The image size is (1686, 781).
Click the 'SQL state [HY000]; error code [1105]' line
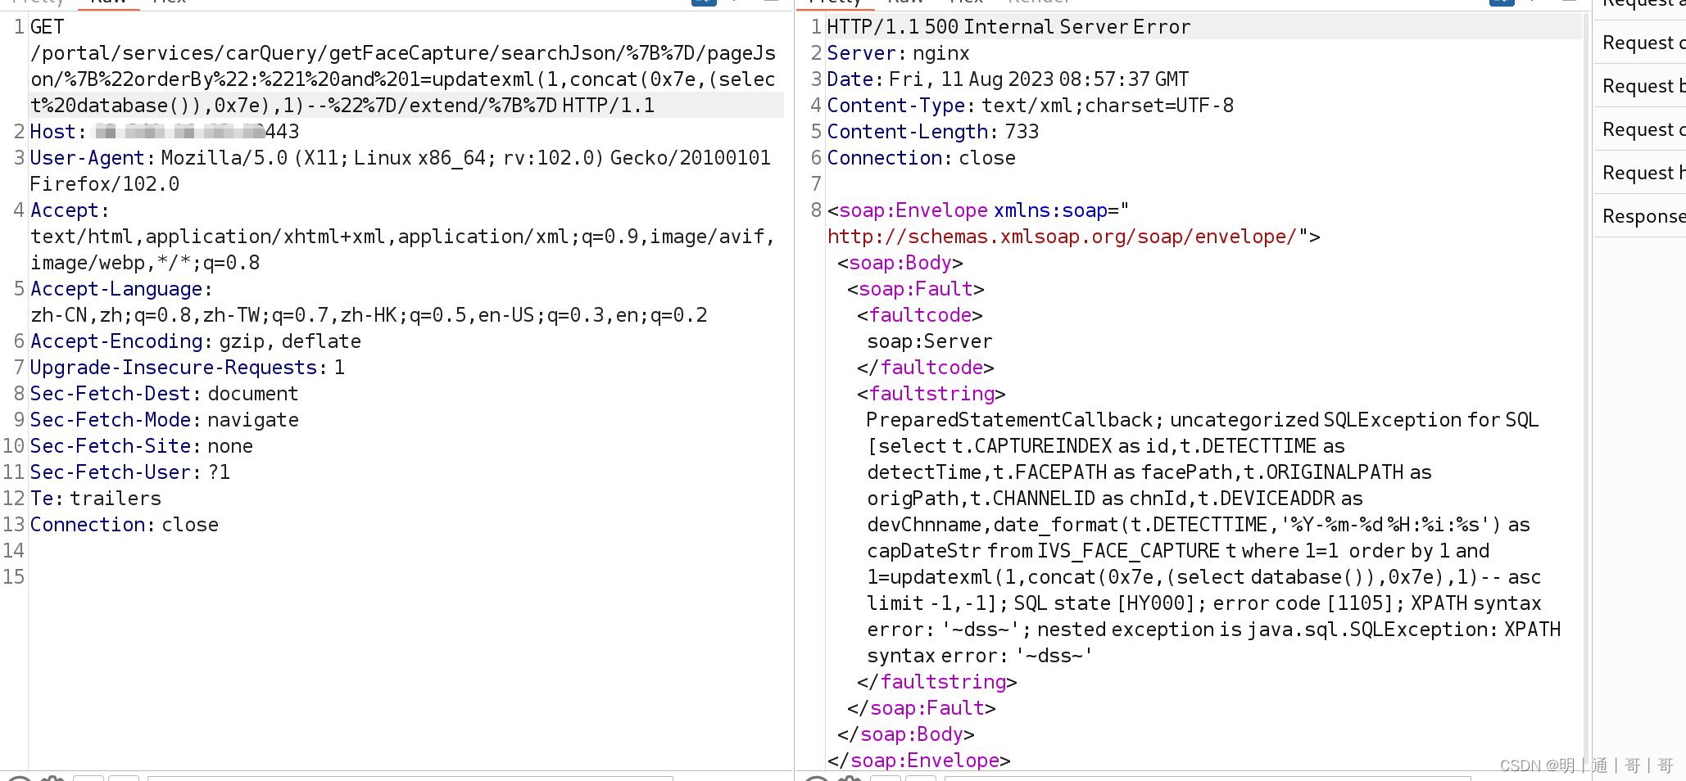click(1204, 603)
